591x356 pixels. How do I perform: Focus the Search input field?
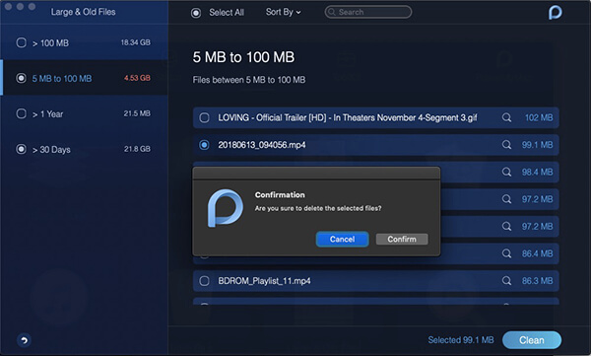(x=368, y=12)
